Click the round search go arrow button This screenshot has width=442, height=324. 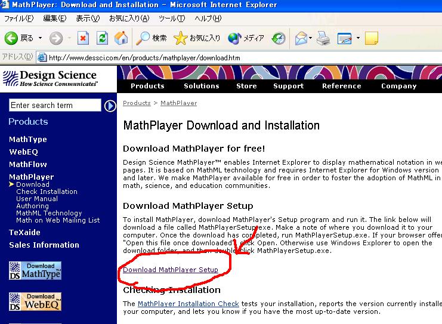click(110, 106)
